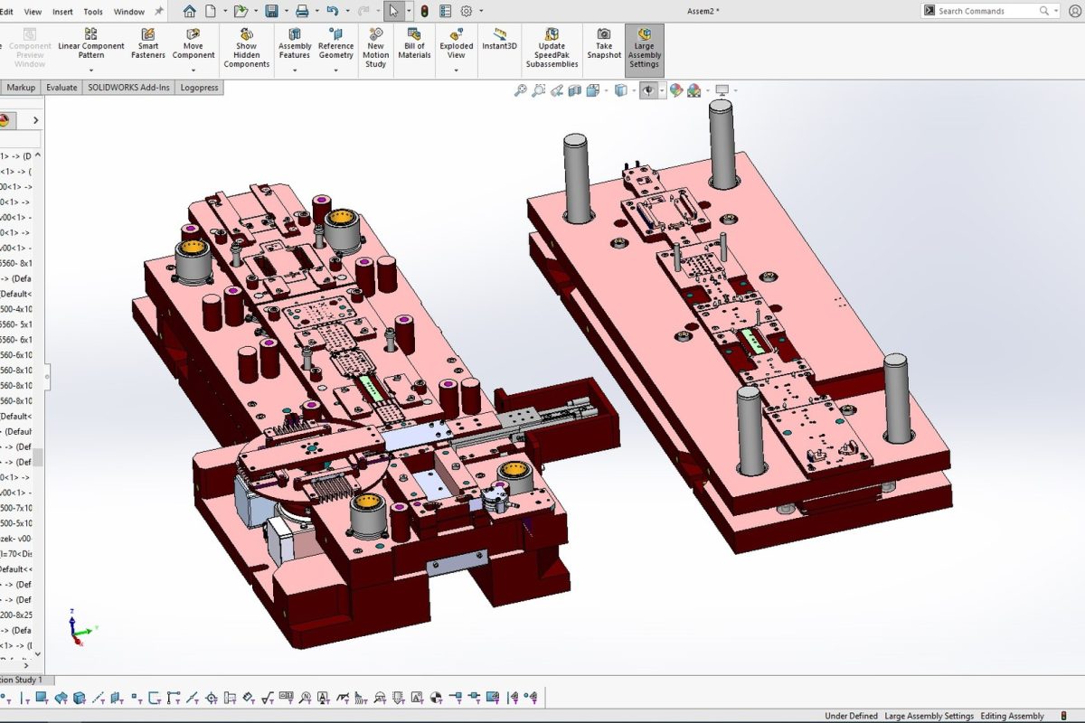Click Under Defined in status bar

pos(851,716)
